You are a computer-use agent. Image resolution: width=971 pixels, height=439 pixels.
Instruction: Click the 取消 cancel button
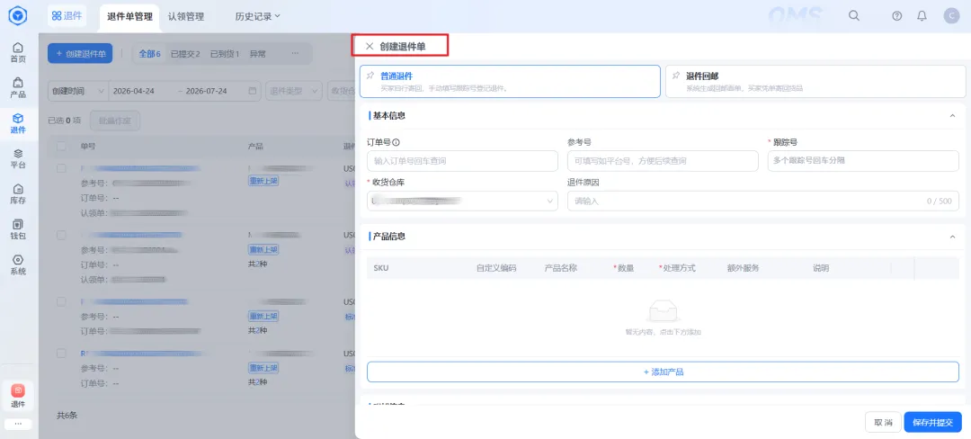883,422
